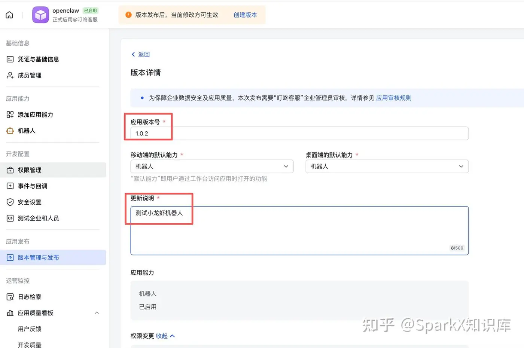Click the openclaw app name
The height and width of the screenshot is (348, 524).
click(x=65, y=10)
